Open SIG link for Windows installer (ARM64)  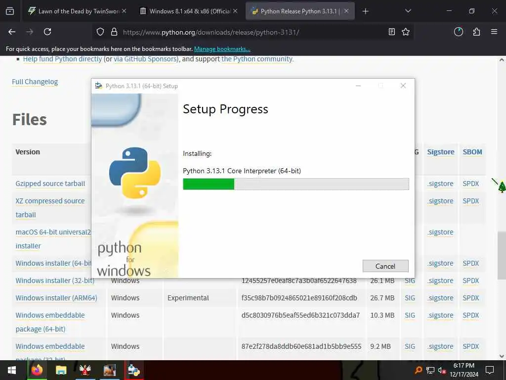coord(410,298)
